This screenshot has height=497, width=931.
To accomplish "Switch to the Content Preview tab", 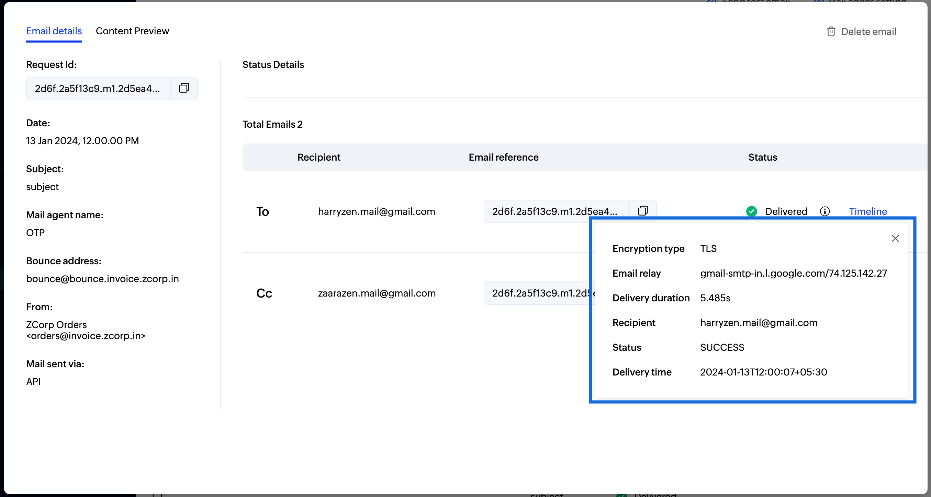I will pyautogui.click(x=132, y=31).
